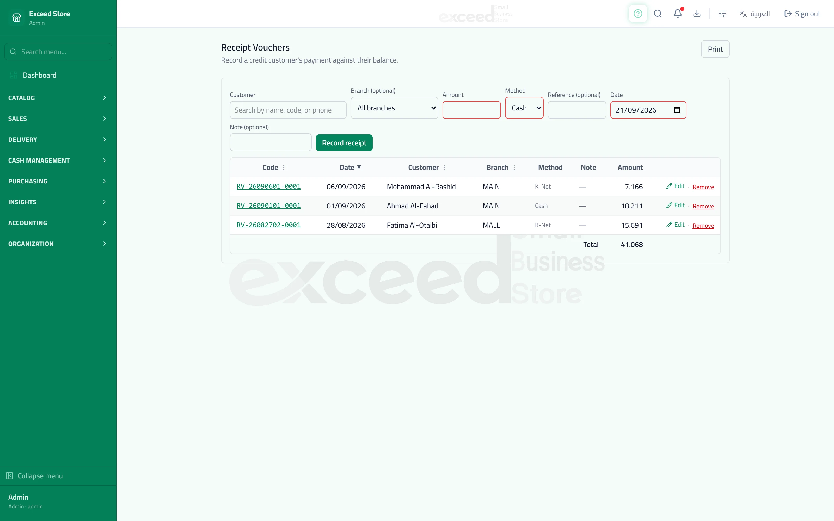Viewport: 834px width, 521px height.
Task: Expand the SALES section
Action: coord(58,119)
